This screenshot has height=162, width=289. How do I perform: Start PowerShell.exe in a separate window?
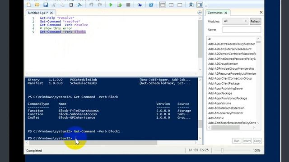tap(151, 4)
